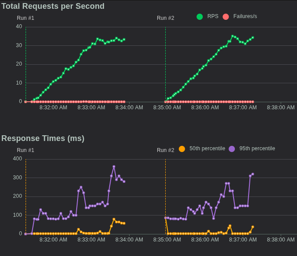Hide the Failures/s series via legend text
This screenshot has width=297, height=256.
(245, 16)
